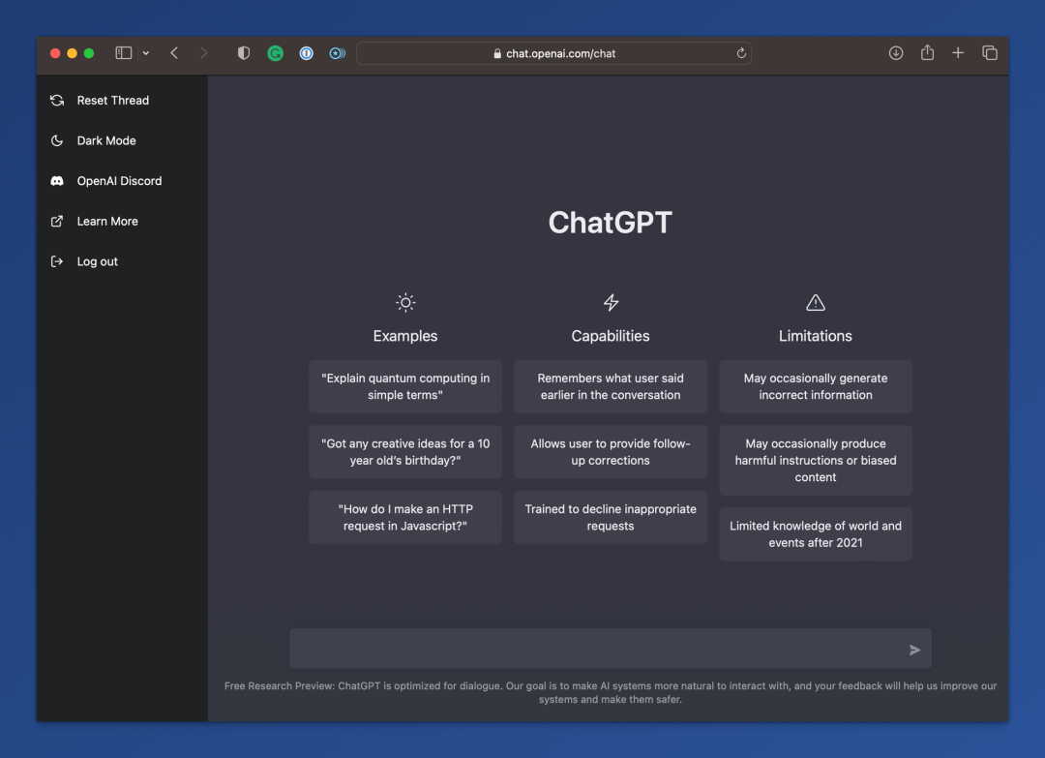Click the Reset Thread icon
This screenshot has width=1045, height=758.
coord(57,101)
